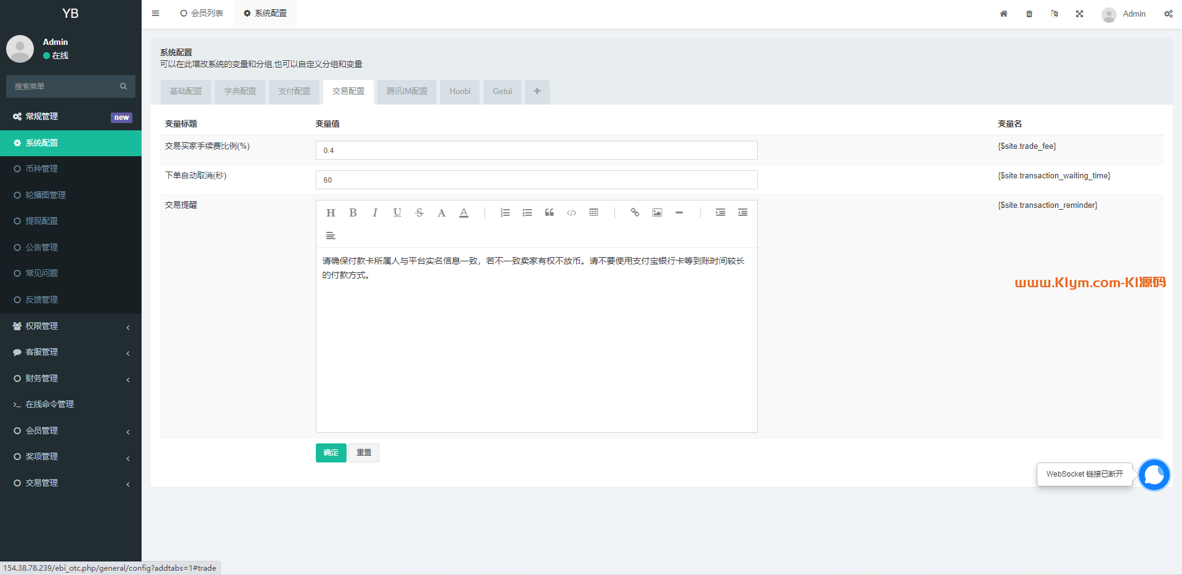The height and width of the screenshot is (575, 1182).
Task: Click the trash clear-cache icon in the top bar
Action: 1029,14
